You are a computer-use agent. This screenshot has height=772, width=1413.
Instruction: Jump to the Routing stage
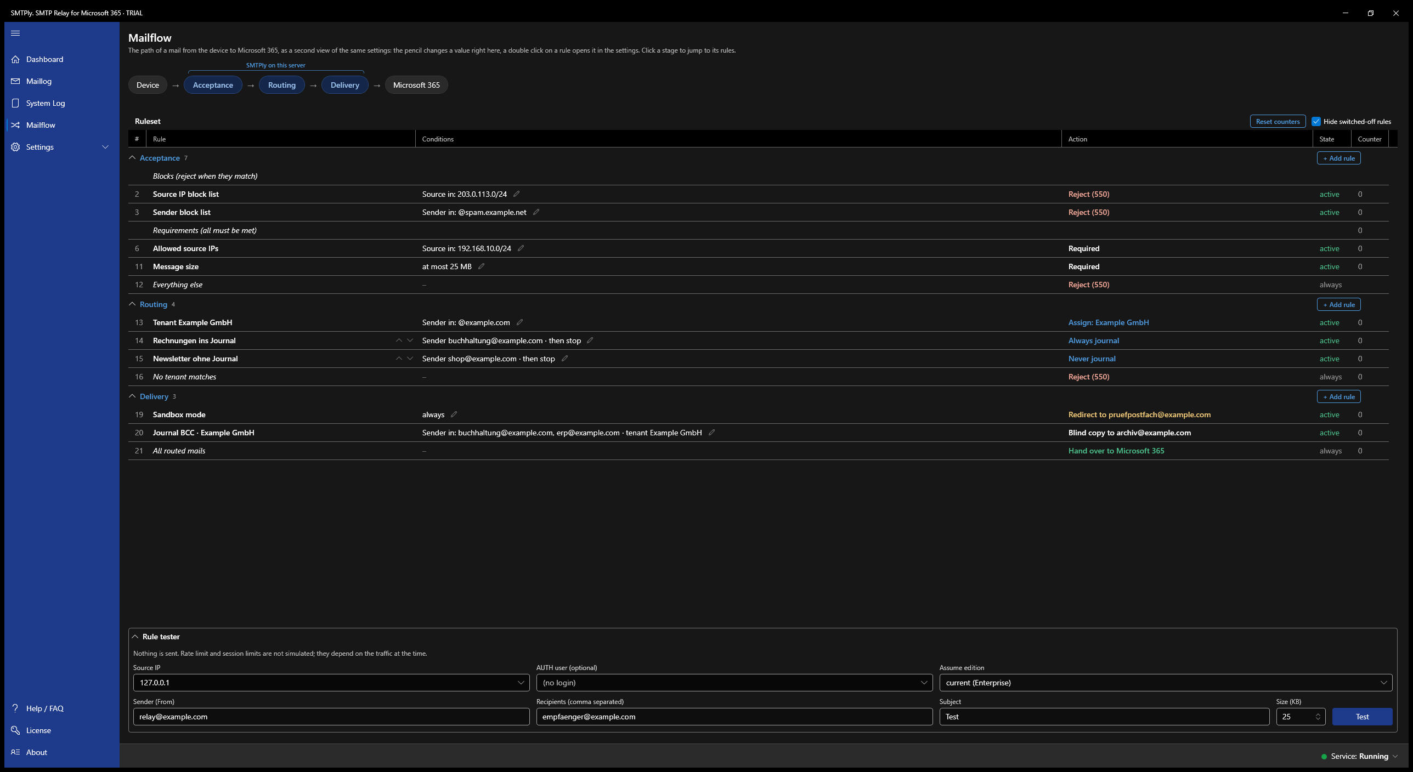click(x=282, y=85)
